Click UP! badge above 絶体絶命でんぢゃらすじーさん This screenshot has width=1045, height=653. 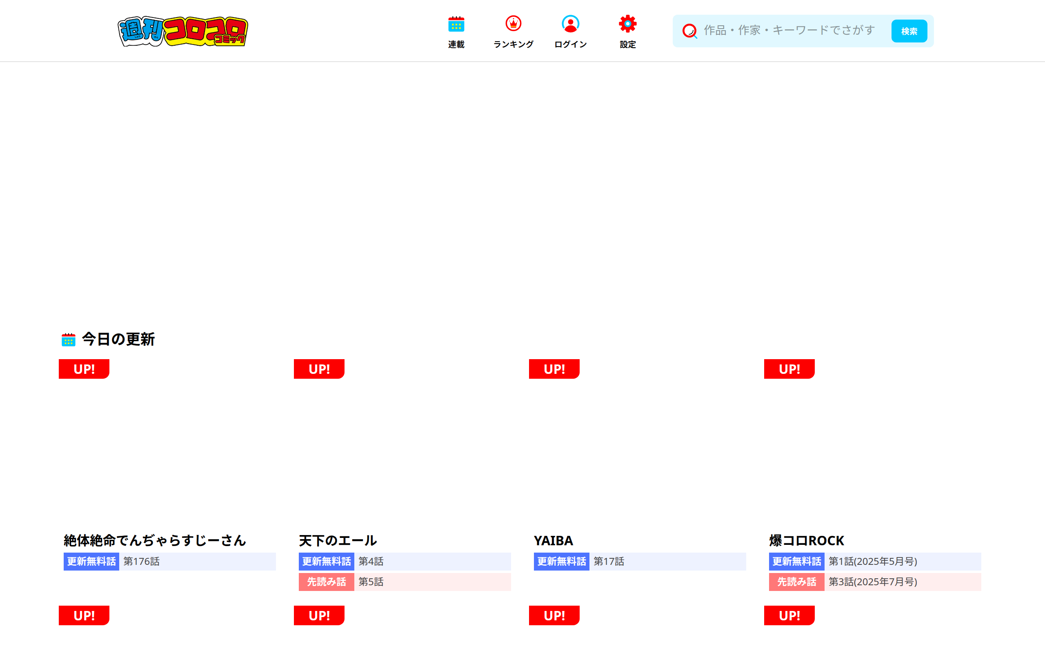tap(84, 369)
